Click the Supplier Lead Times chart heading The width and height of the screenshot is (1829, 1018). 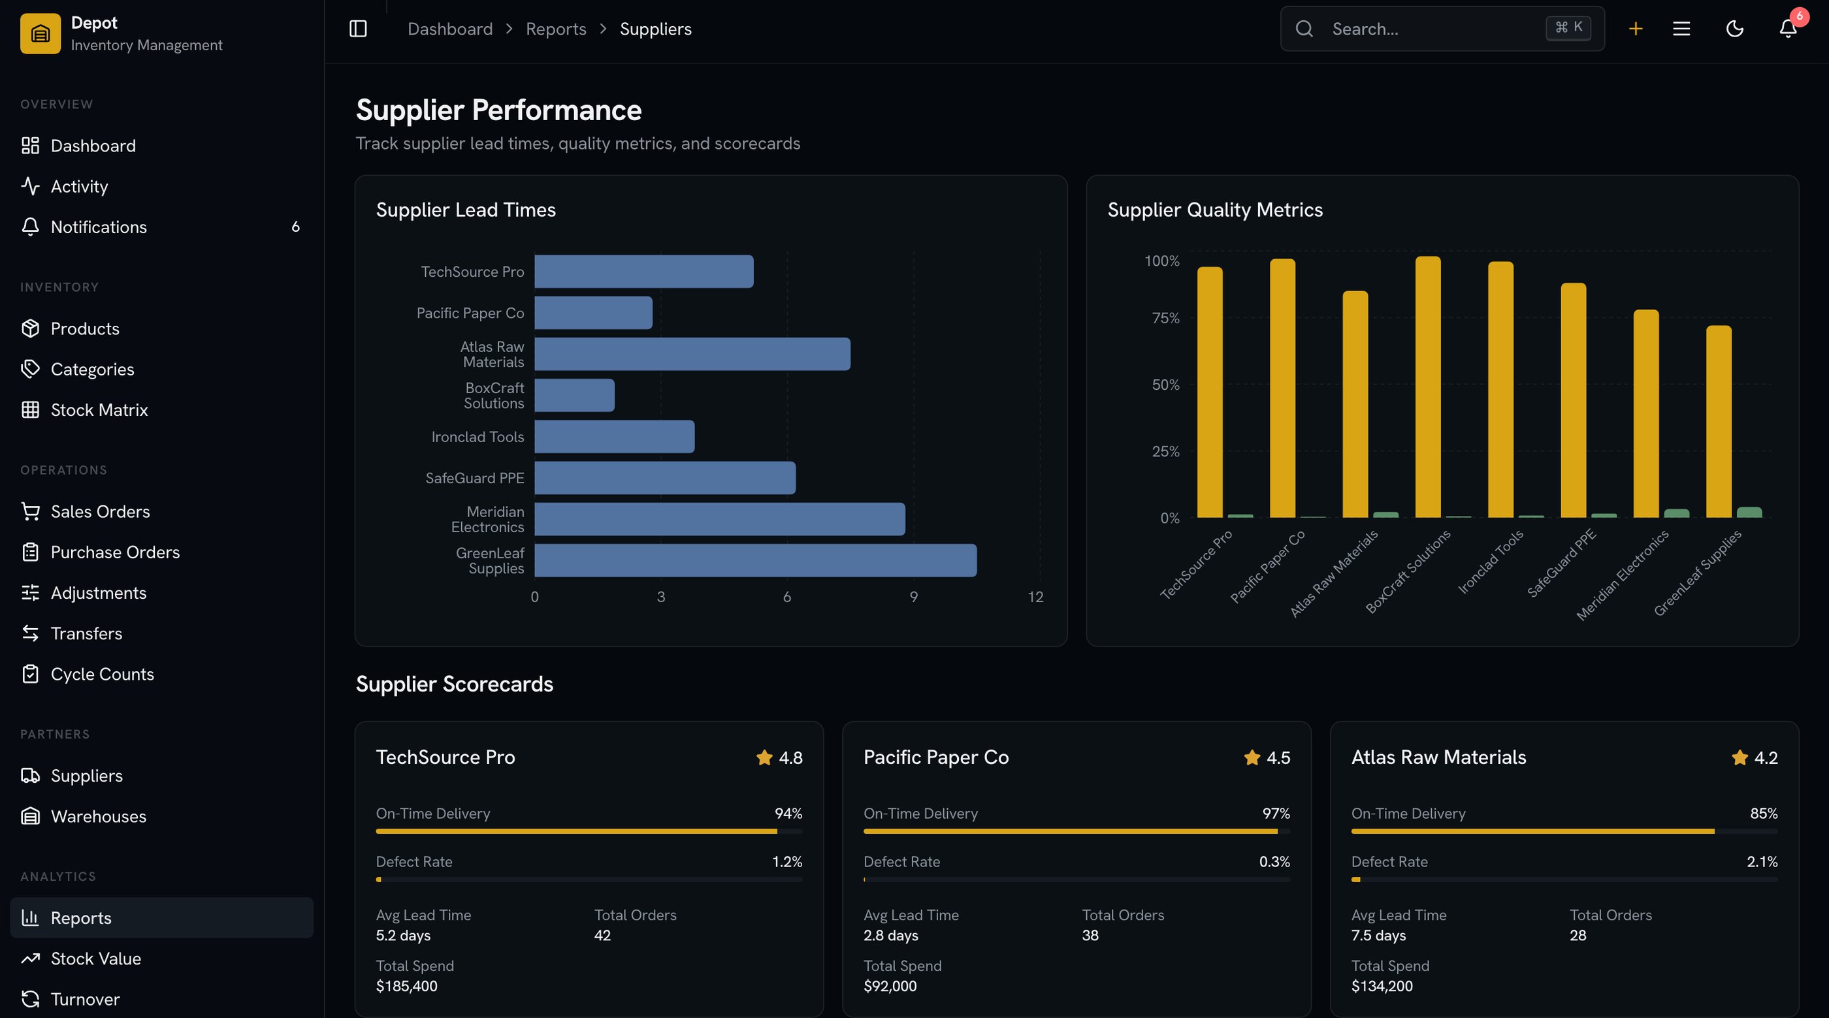pyautogui.click(x=466, y=210)
